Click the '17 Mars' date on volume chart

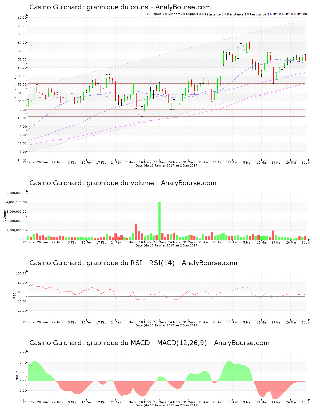160,242
